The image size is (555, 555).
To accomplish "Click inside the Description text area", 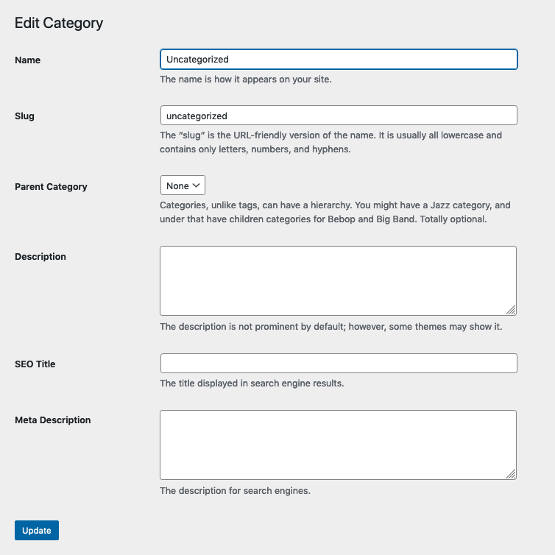I will (338, 280).
